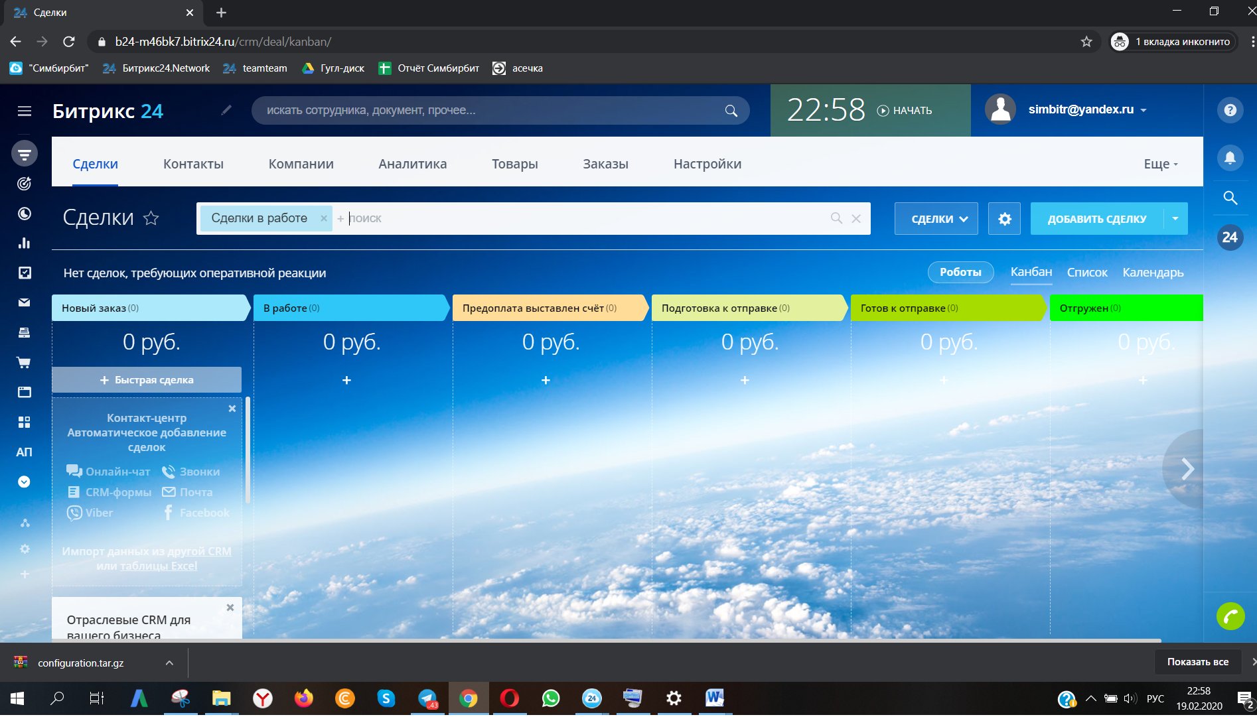Clear the deals filter search field
1257x717 pixels.
pos(856,218)
